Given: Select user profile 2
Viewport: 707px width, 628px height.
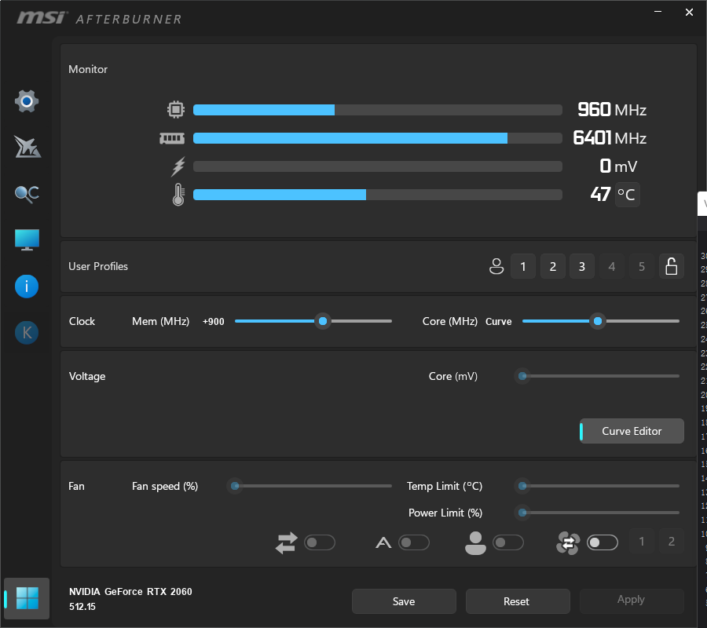Looking at the screenshot, I should point(553,266).
